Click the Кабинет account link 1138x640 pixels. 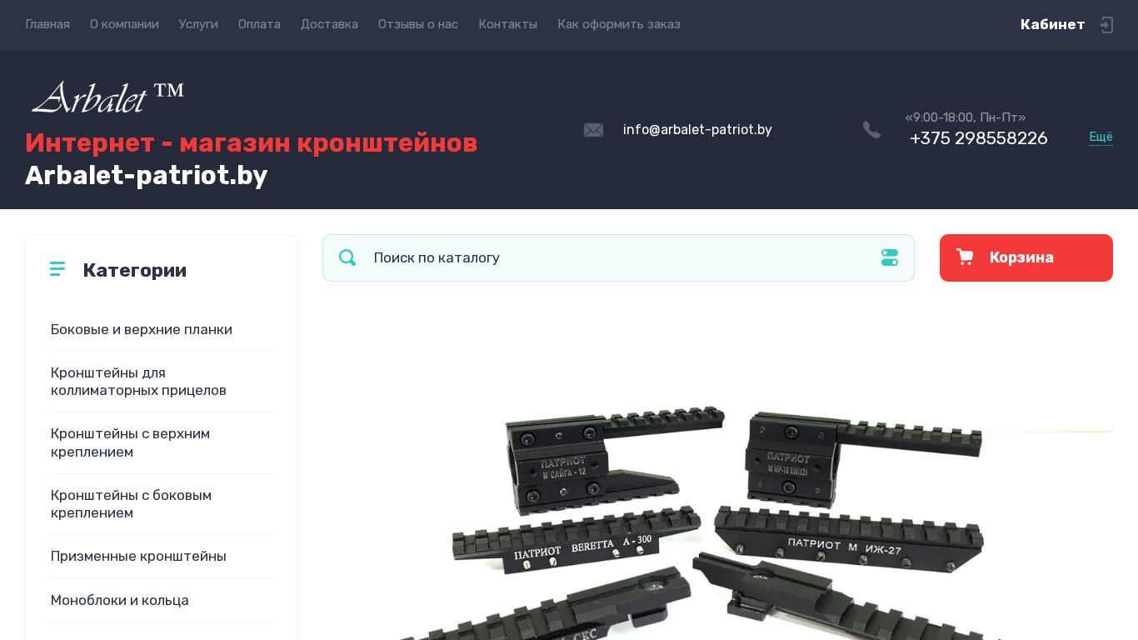(x=1052, y=24)
